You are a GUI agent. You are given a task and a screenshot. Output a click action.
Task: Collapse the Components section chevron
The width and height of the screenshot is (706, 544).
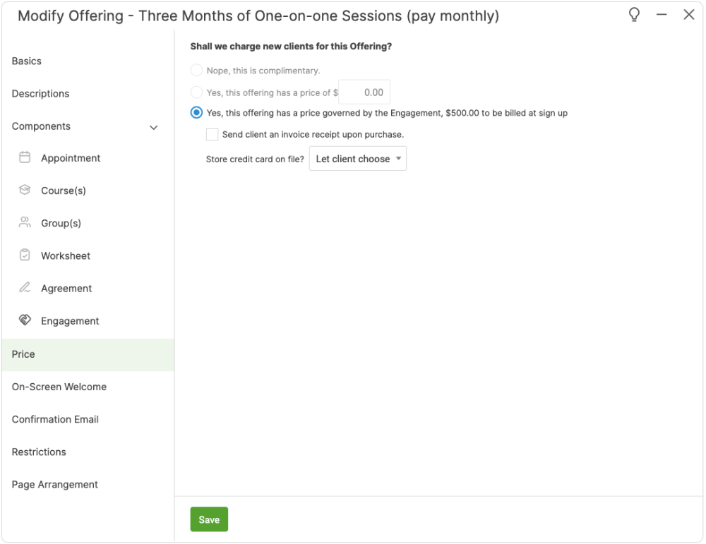coord(154,127)
